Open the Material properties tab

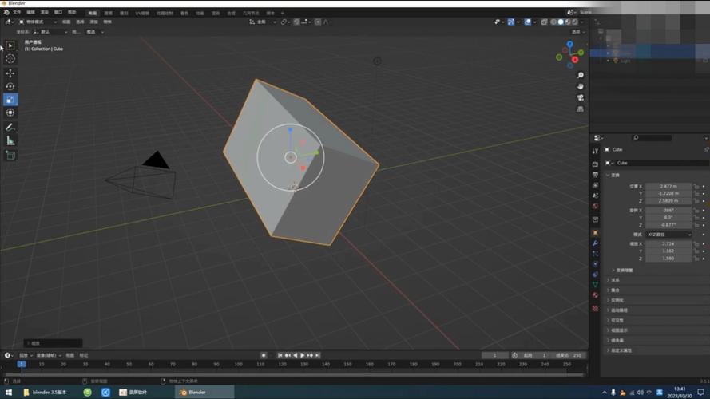595,295
